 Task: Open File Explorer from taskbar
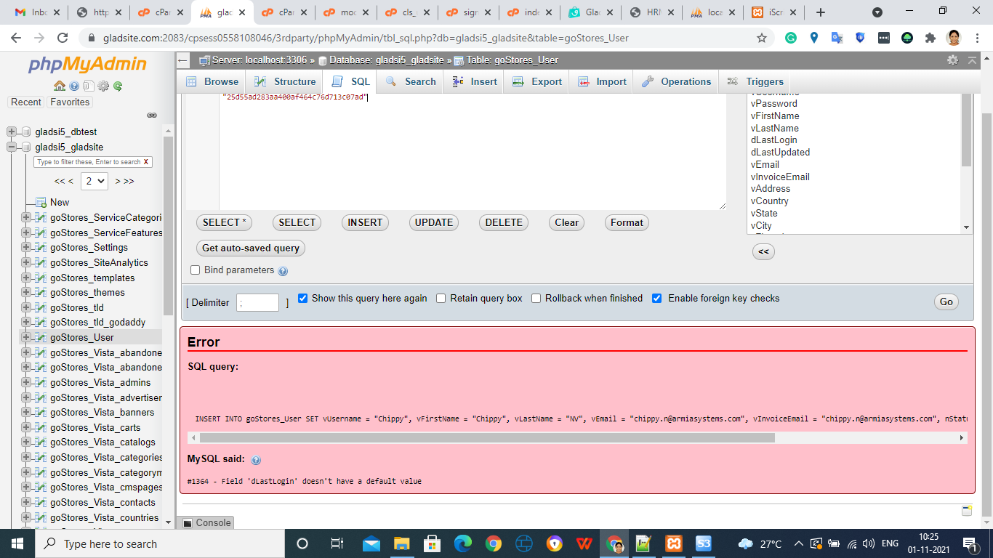[x=402, y=543]
